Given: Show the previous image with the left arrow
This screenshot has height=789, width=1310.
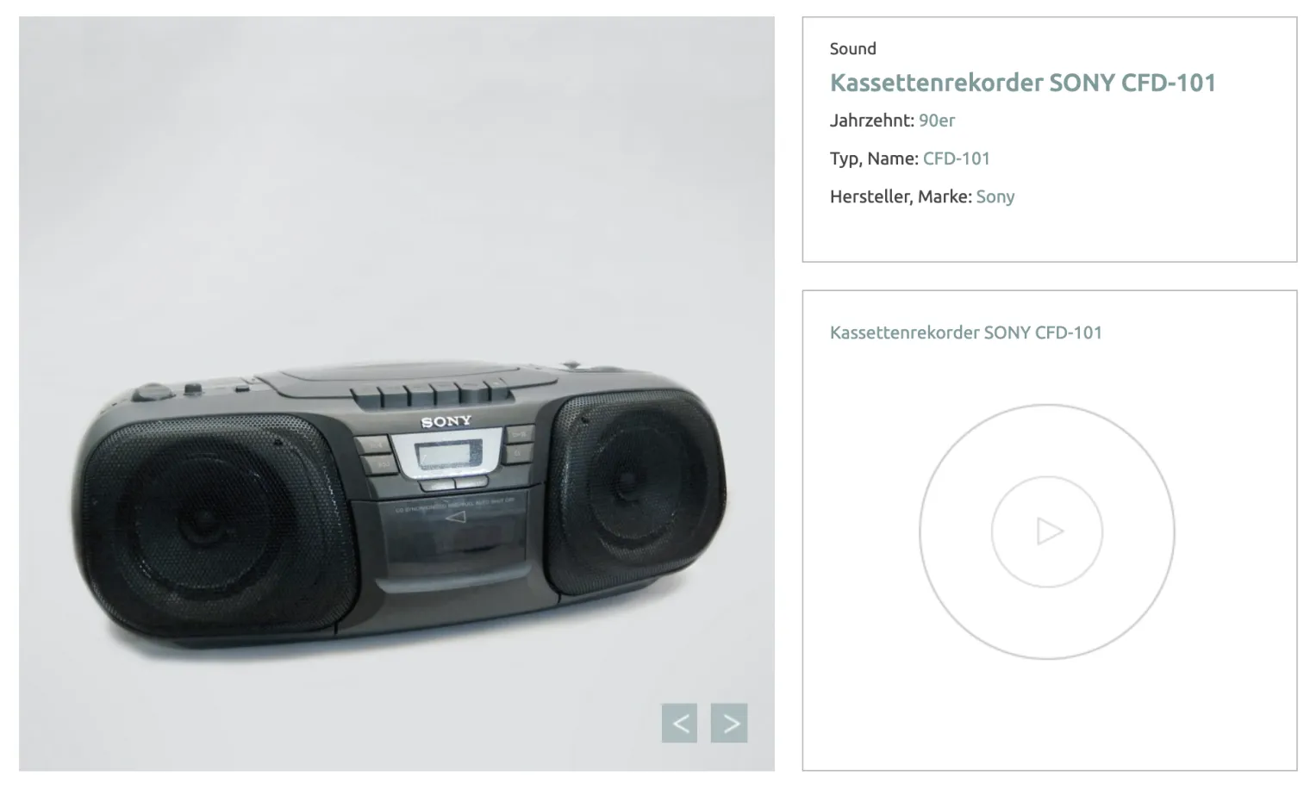Looking at the screenshot, I should click(x=679, y=723).
